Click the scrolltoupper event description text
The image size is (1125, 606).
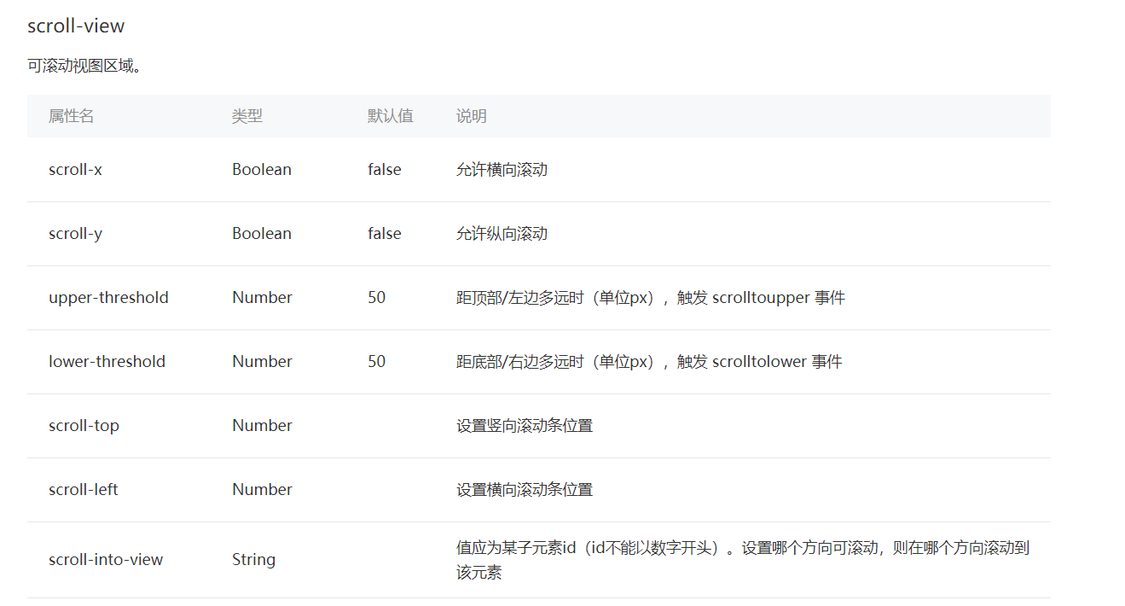(651, 298)
